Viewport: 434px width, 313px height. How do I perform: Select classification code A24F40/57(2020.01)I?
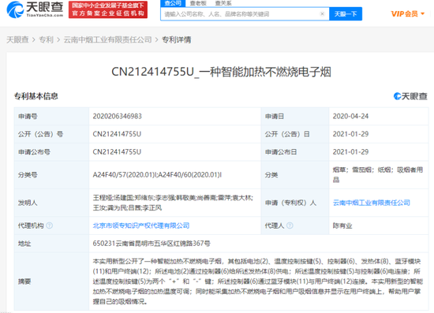[x=125, y=175]
